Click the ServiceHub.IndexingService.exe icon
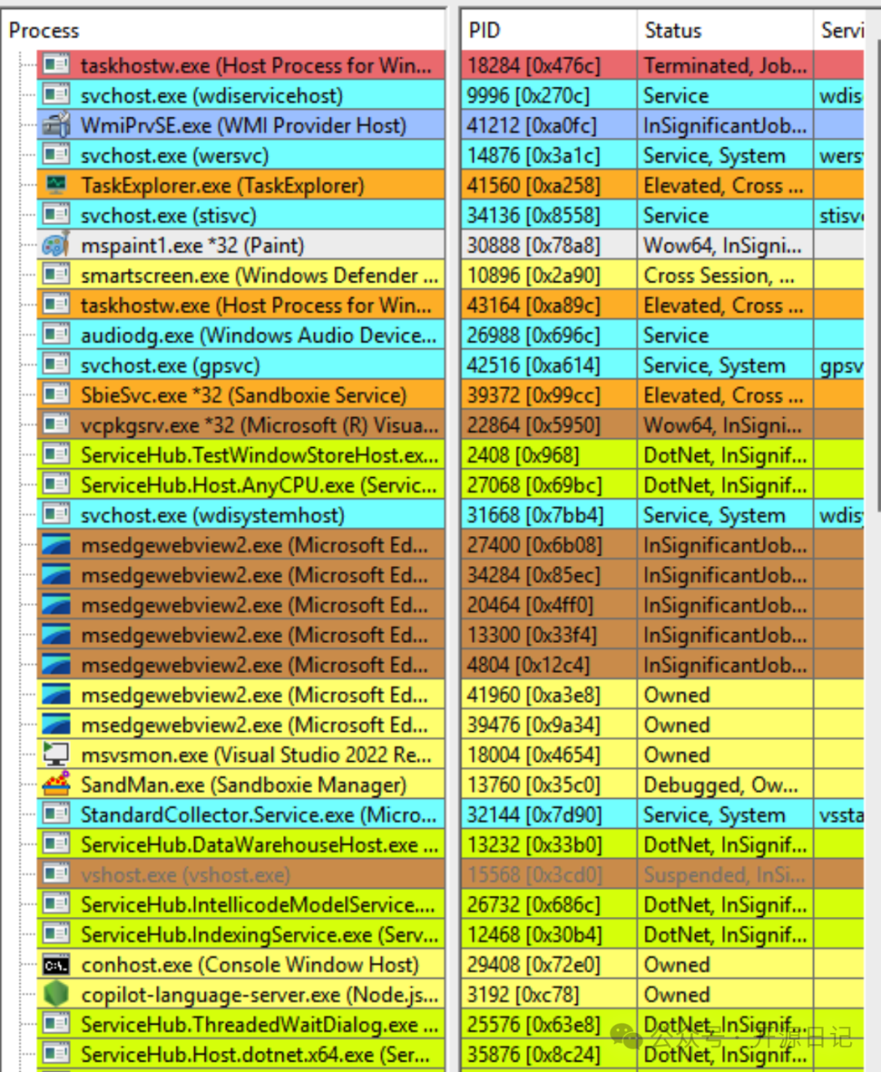The width and height of the screenshot is (881, 1072). [56, 934]
